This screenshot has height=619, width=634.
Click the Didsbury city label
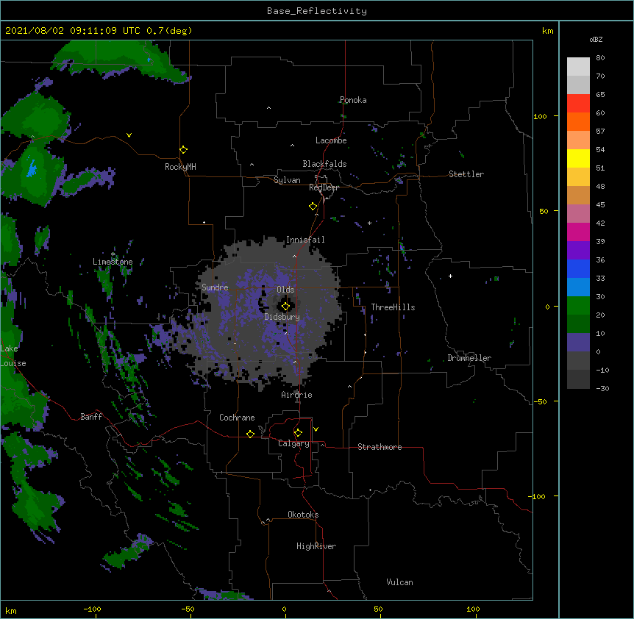[282, 317]
